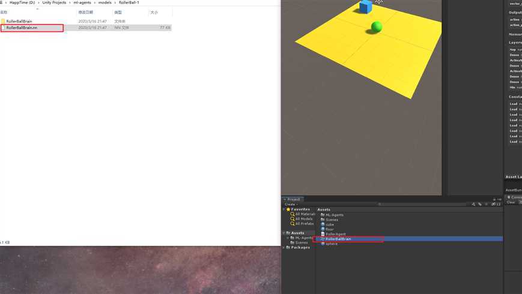This screenshot has width=522, height=294.
Task: Save the search with the star icon
Action: click(x=487, y=204)
